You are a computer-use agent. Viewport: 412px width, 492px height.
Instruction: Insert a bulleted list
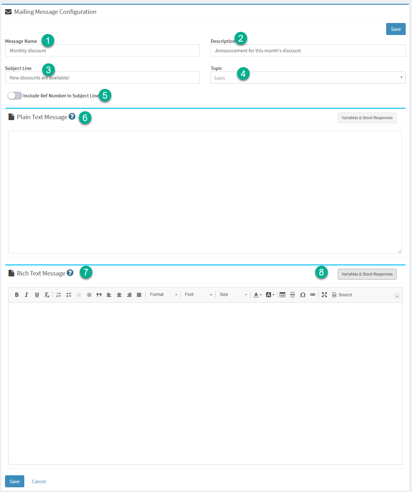tap(69, 295)
